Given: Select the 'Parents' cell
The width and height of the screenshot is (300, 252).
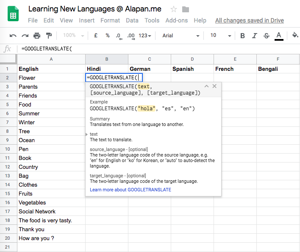Looking at the screenshot, I should click(51, 87).
